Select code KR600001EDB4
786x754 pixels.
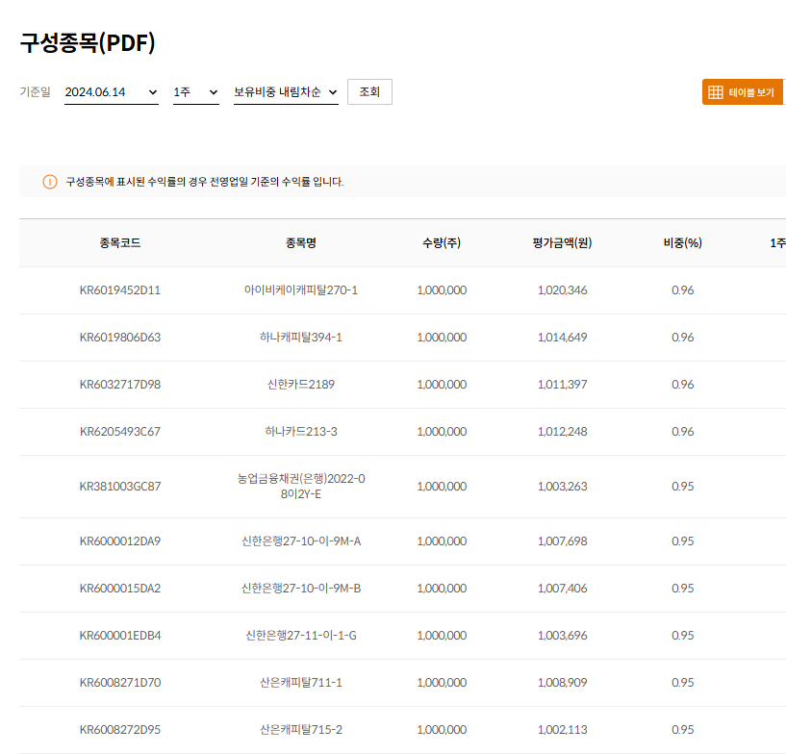pyautogui.click(x=120, y=636)
